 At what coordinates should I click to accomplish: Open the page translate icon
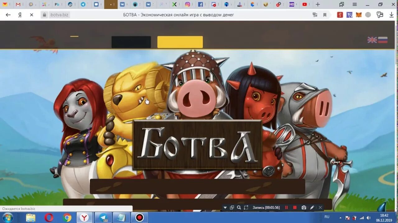315,15
